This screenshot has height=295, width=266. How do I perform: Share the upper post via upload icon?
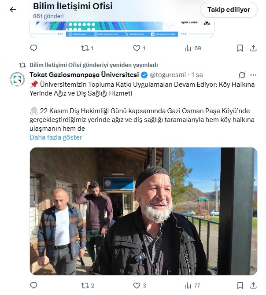pyautogui.click(x=253, y=48)
